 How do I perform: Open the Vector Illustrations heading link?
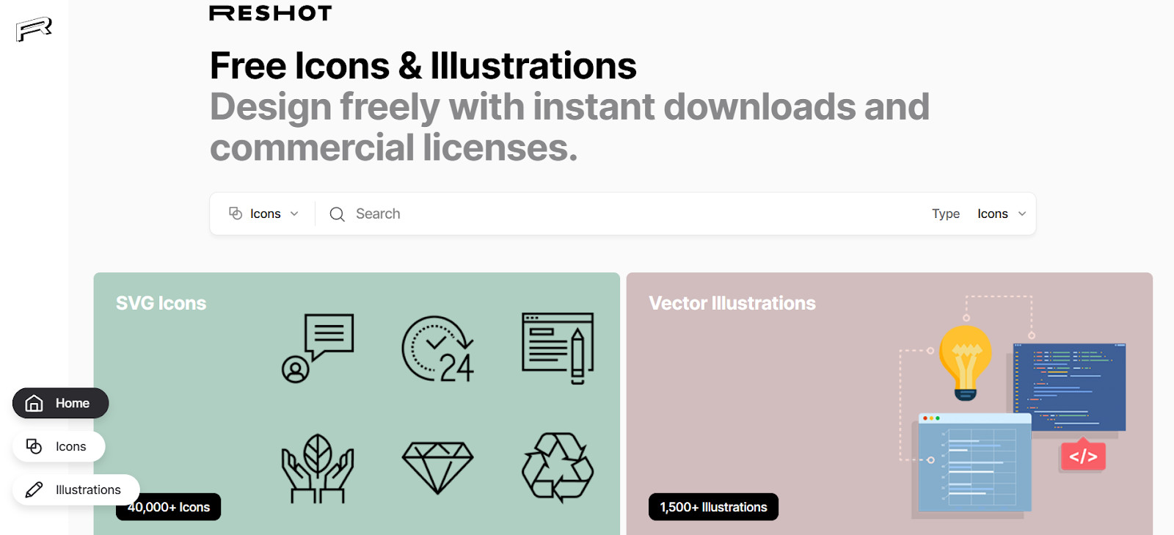(x=732, y=303)
